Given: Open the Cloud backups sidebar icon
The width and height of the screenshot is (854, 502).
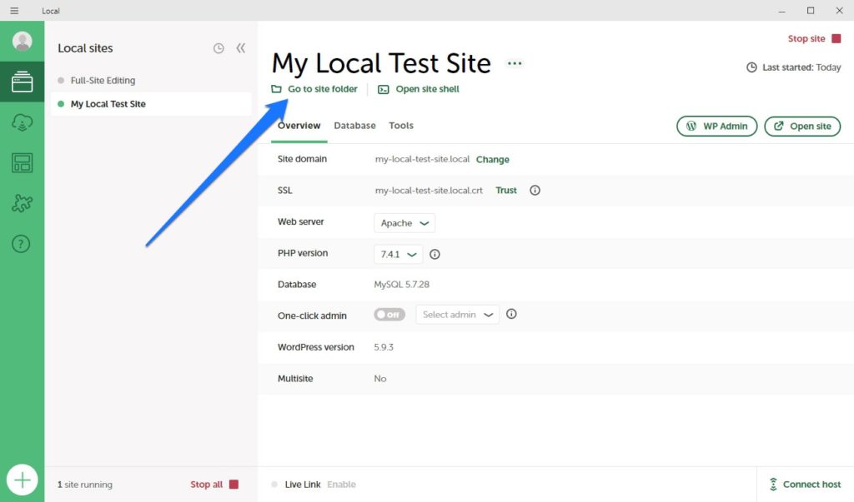Looking at the screenshot, I should click(23, 122).
